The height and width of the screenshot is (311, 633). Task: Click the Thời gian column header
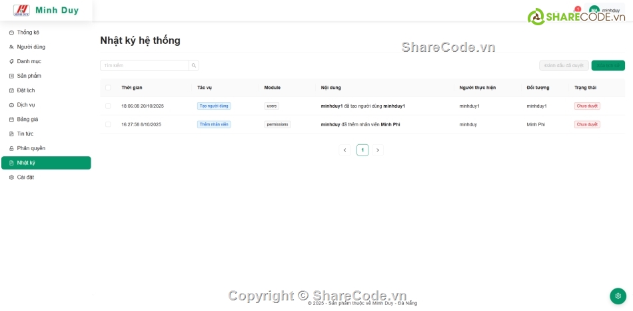132,88
